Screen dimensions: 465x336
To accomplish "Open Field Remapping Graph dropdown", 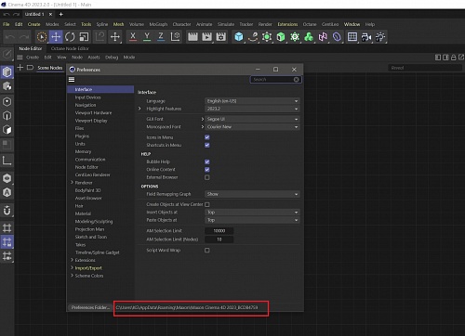I will tap(252, 194).
